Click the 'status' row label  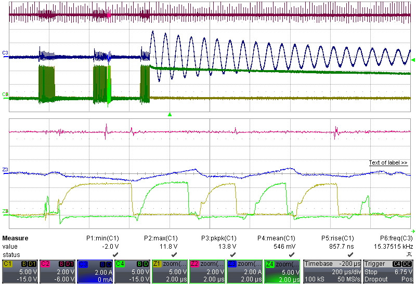11,254
